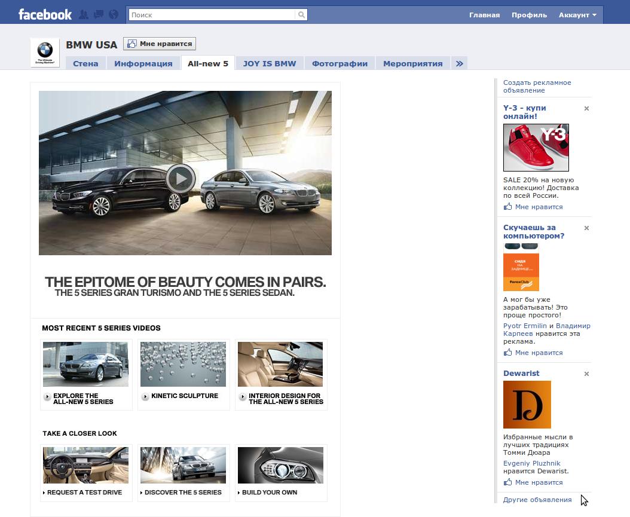Screen dimensions: 630x517
Task: Click KINETIC SCULPTURE caption text
Action: tap(185, 396)
